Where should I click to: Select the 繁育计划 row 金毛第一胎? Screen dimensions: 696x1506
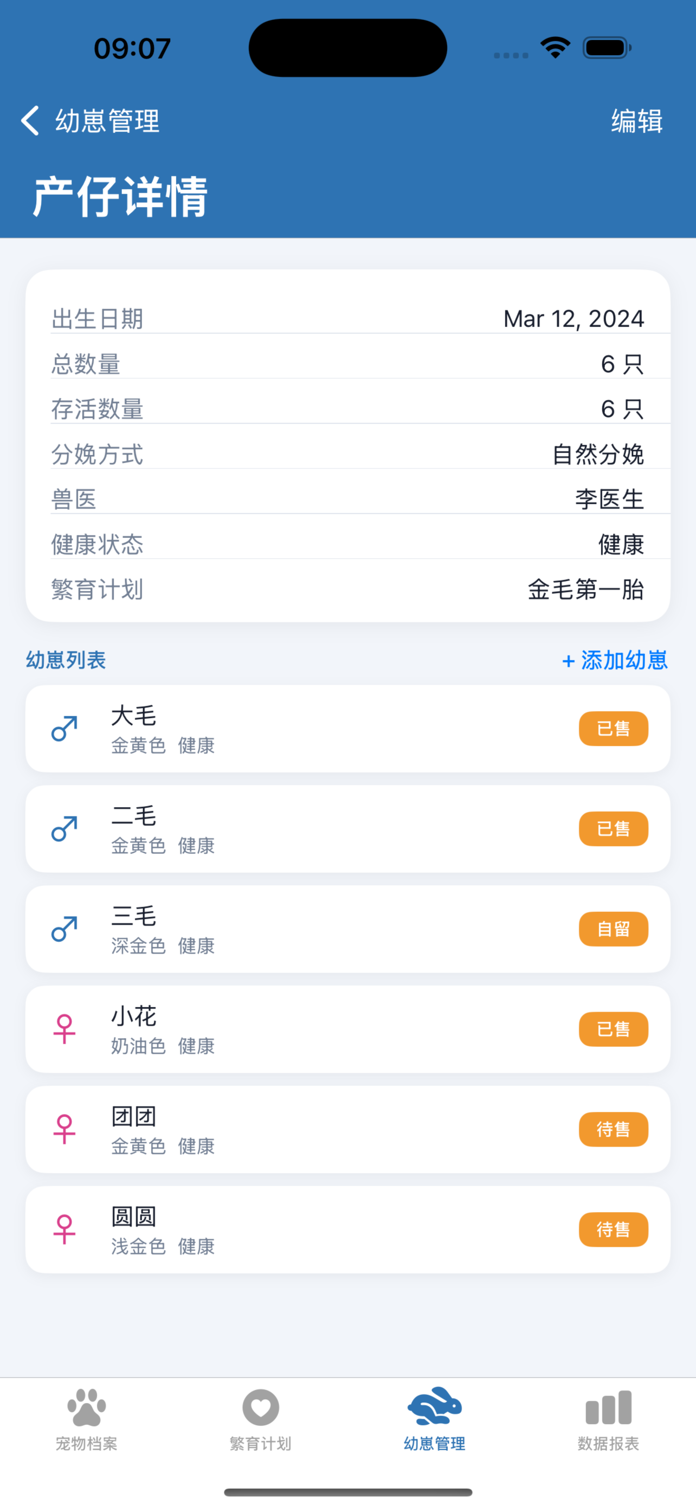(347, 589)
